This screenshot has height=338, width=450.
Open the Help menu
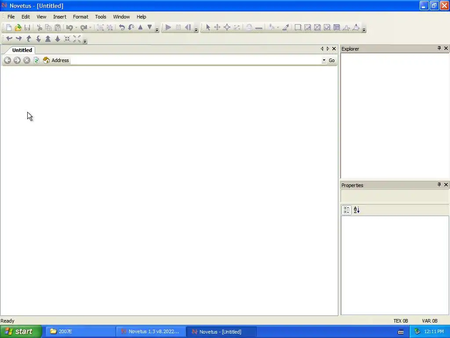(141, 17)
